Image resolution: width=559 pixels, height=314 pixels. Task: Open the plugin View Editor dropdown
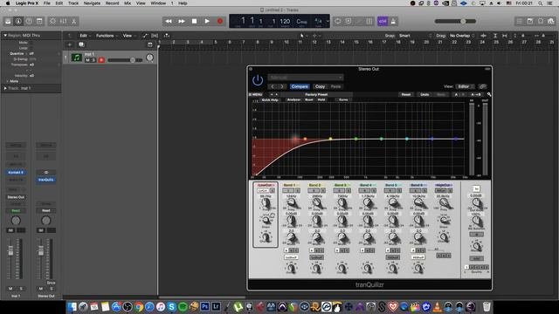pos(466,86)
